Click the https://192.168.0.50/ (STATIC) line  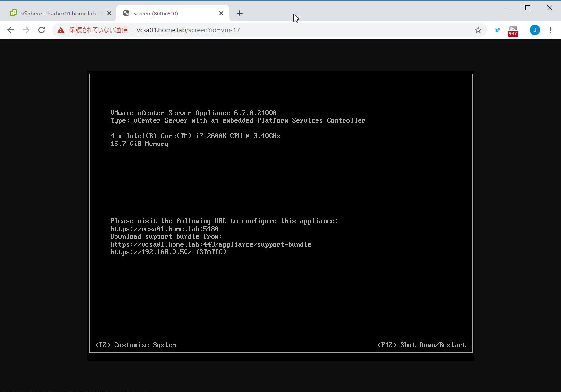pos(169,252)
